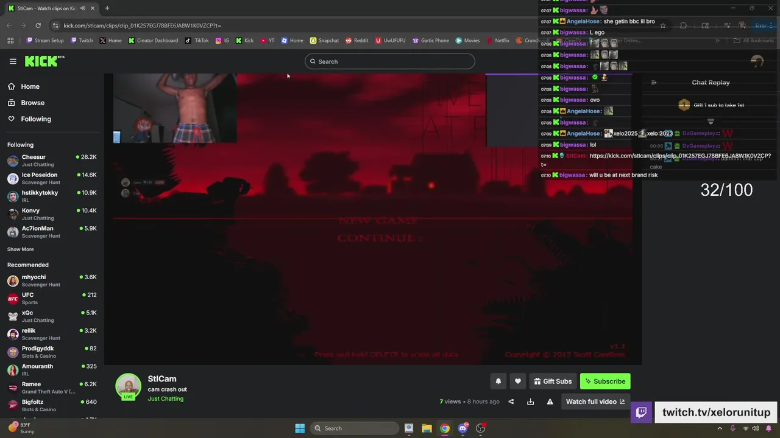Open Discord from taskbar
This screenshot has width=780, height=438.
click(x=463, y=428)
